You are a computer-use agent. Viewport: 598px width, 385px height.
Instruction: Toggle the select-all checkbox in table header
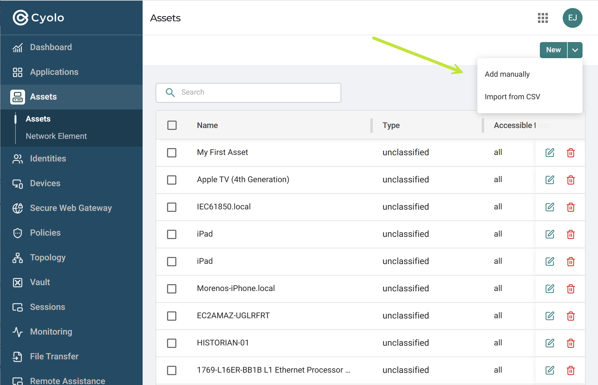pos(172,125)
